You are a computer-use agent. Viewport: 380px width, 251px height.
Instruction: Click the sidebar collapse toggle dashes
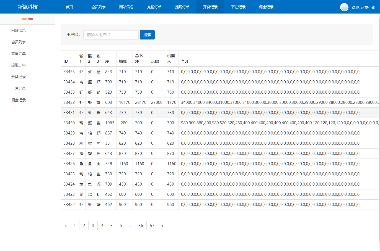[x=27, y=19]
